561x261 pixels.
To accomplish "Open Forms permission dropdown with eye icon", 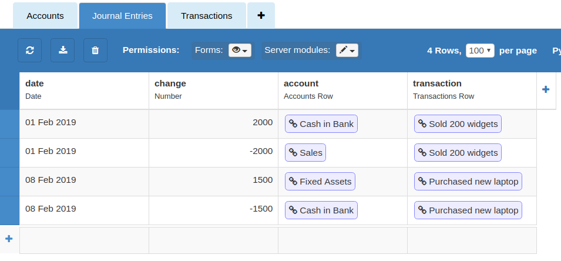I will pyautogui.click(x=240, y=51).
